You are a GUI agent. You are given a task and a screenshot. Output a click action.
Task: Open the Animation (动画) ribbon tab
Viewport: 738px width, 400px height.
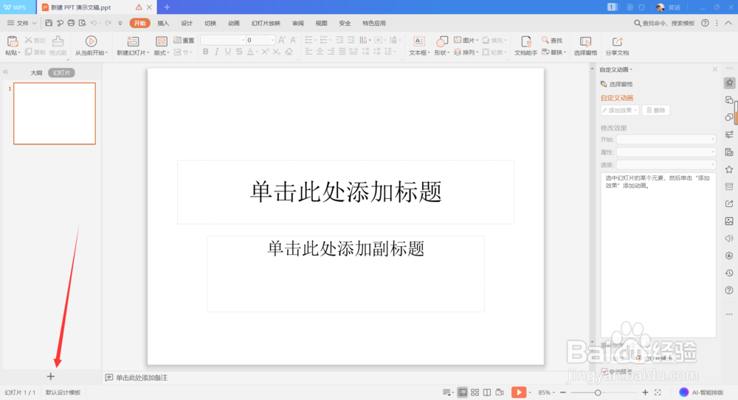234,23
